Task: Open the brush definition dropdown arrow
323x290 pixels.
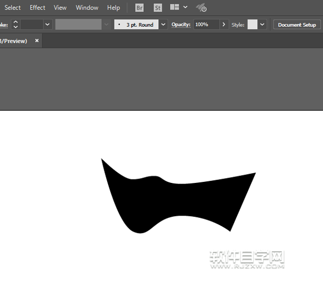Action: point(163,25)
